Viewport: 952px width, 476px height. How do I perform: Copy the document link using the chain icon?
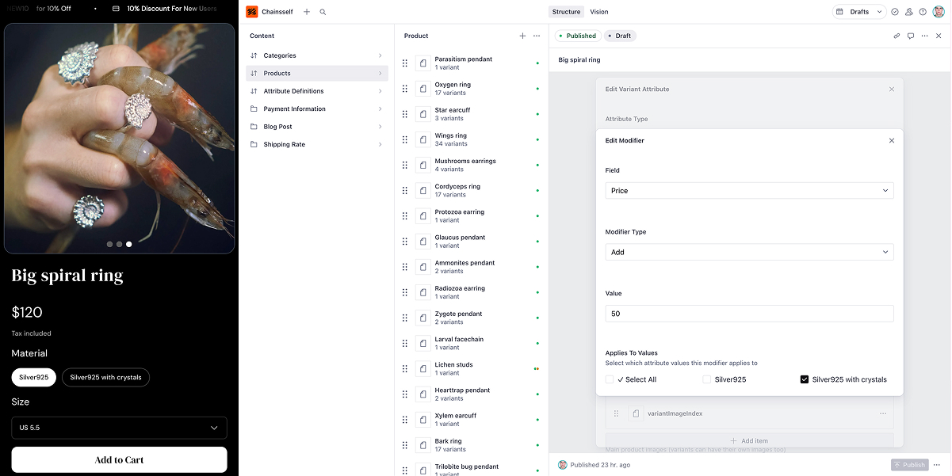pyautogui.click(x=897, y=36)
